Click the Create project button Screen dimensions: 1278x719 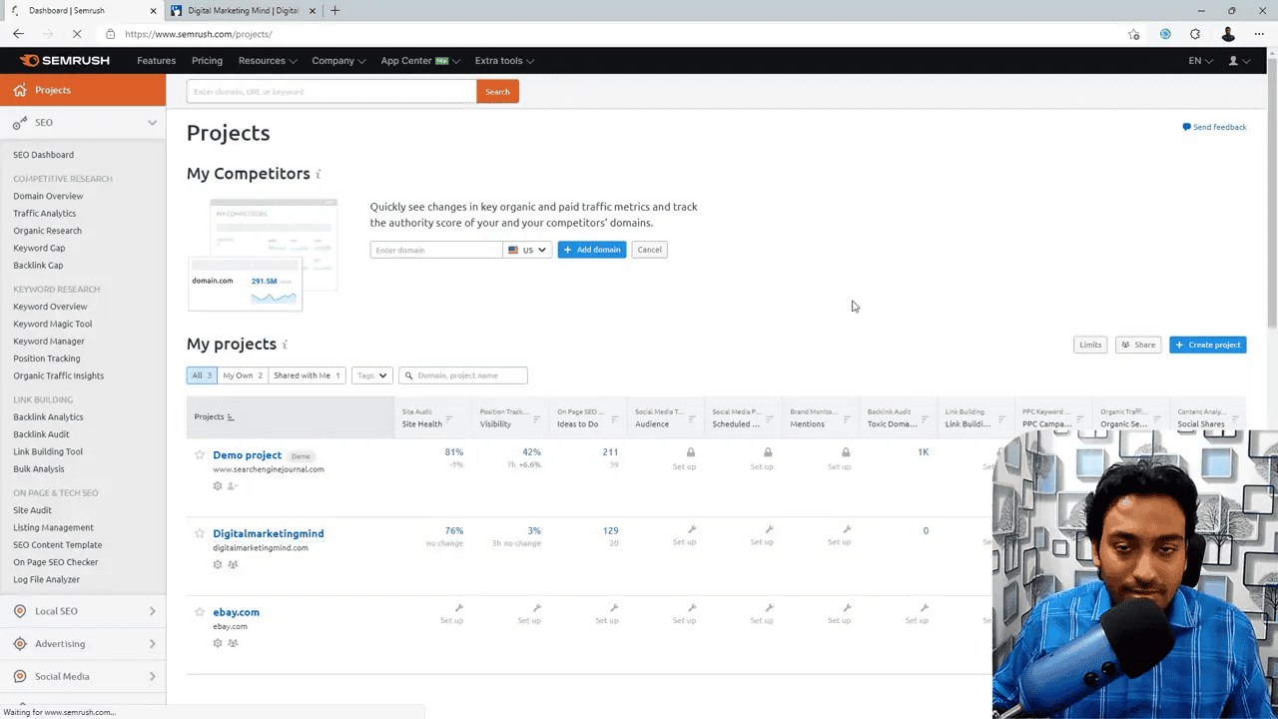(1207, 345)
